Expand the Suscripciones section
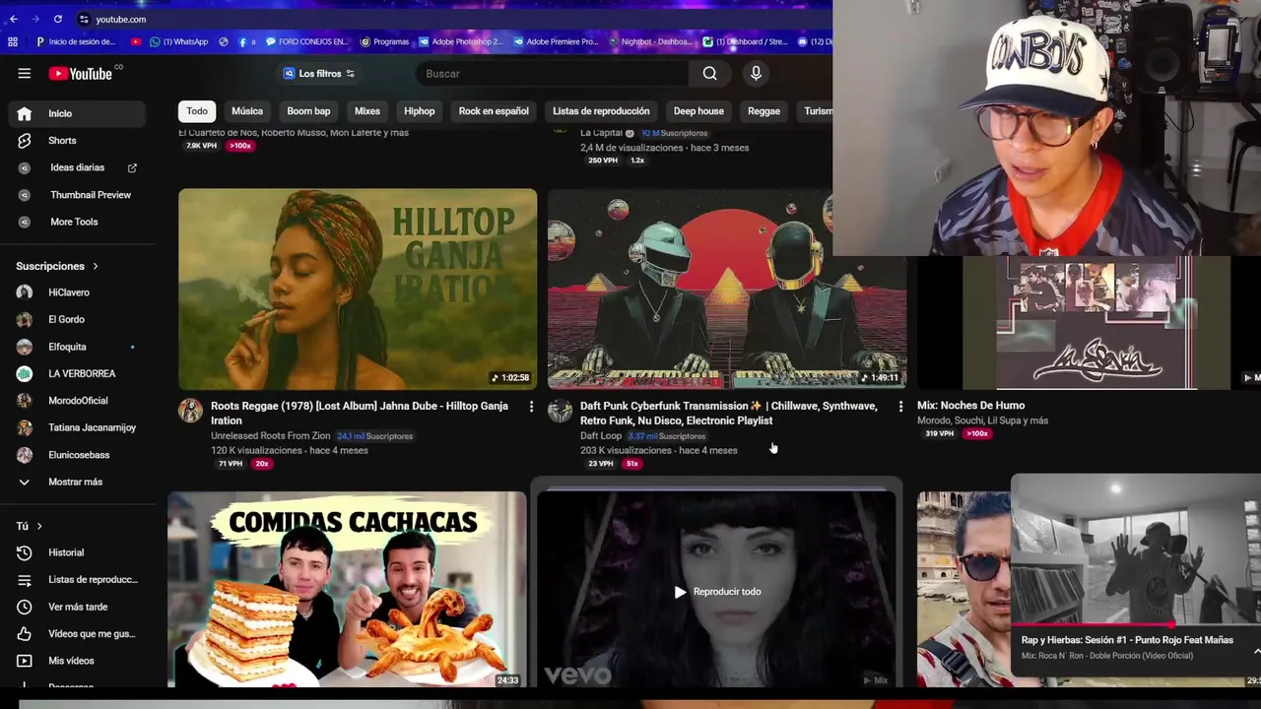The height and width of the screenshot is (709, 1261). coord(57,266)
